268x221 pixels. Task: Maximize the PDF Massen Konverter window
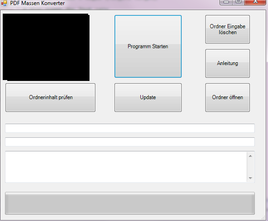238,2
